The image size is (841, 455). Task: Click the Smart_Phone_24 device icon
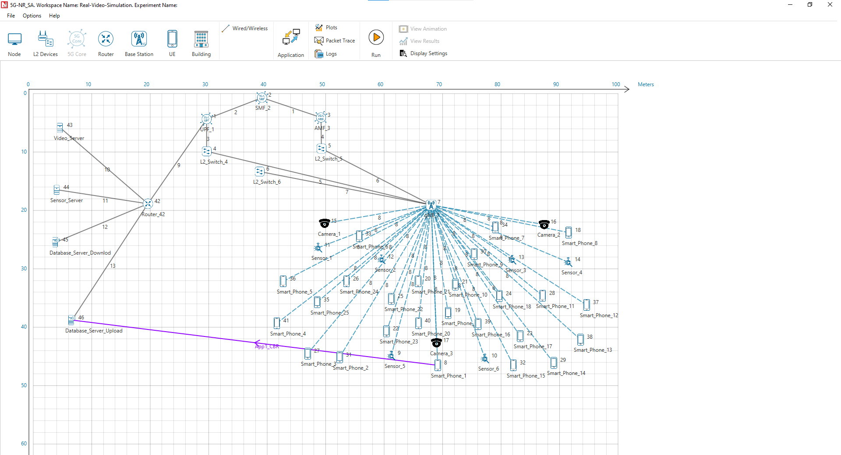(346, 281)
